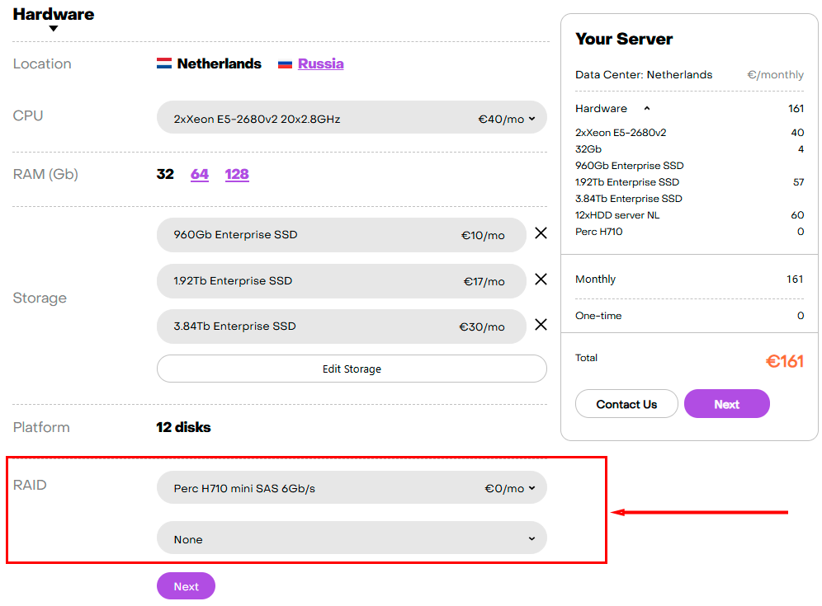Collapse the Hardware section triangle

click(54, 29)
